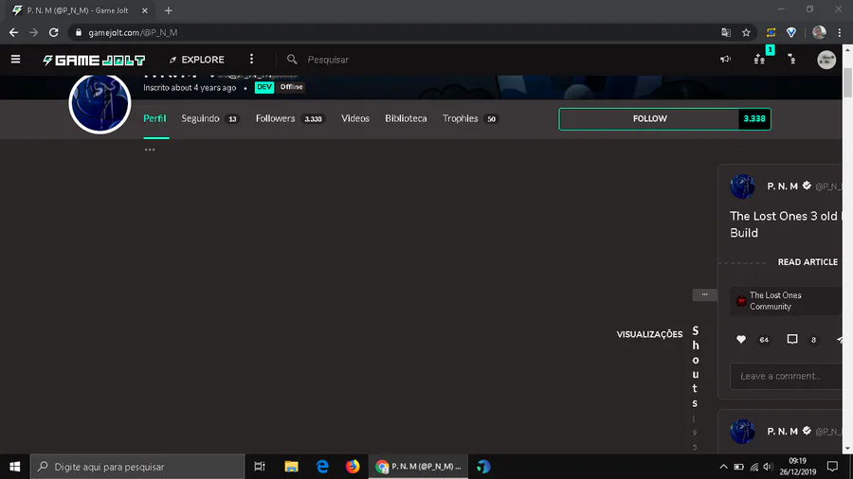Like the Lost Ones 3 post
853x479 pixels.
tap(741, 340)
